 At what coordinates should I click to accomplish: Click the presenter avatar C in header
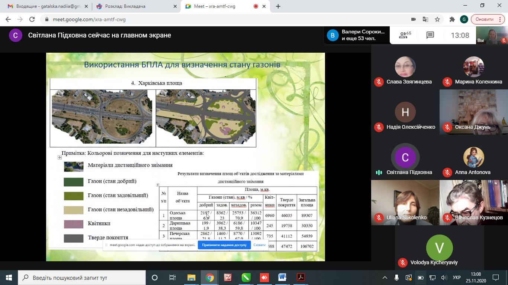coord(16,35)
